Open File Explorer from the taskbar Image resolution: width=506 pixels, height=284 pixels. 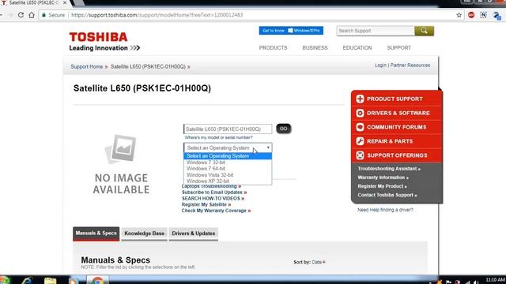click(50, 281)
